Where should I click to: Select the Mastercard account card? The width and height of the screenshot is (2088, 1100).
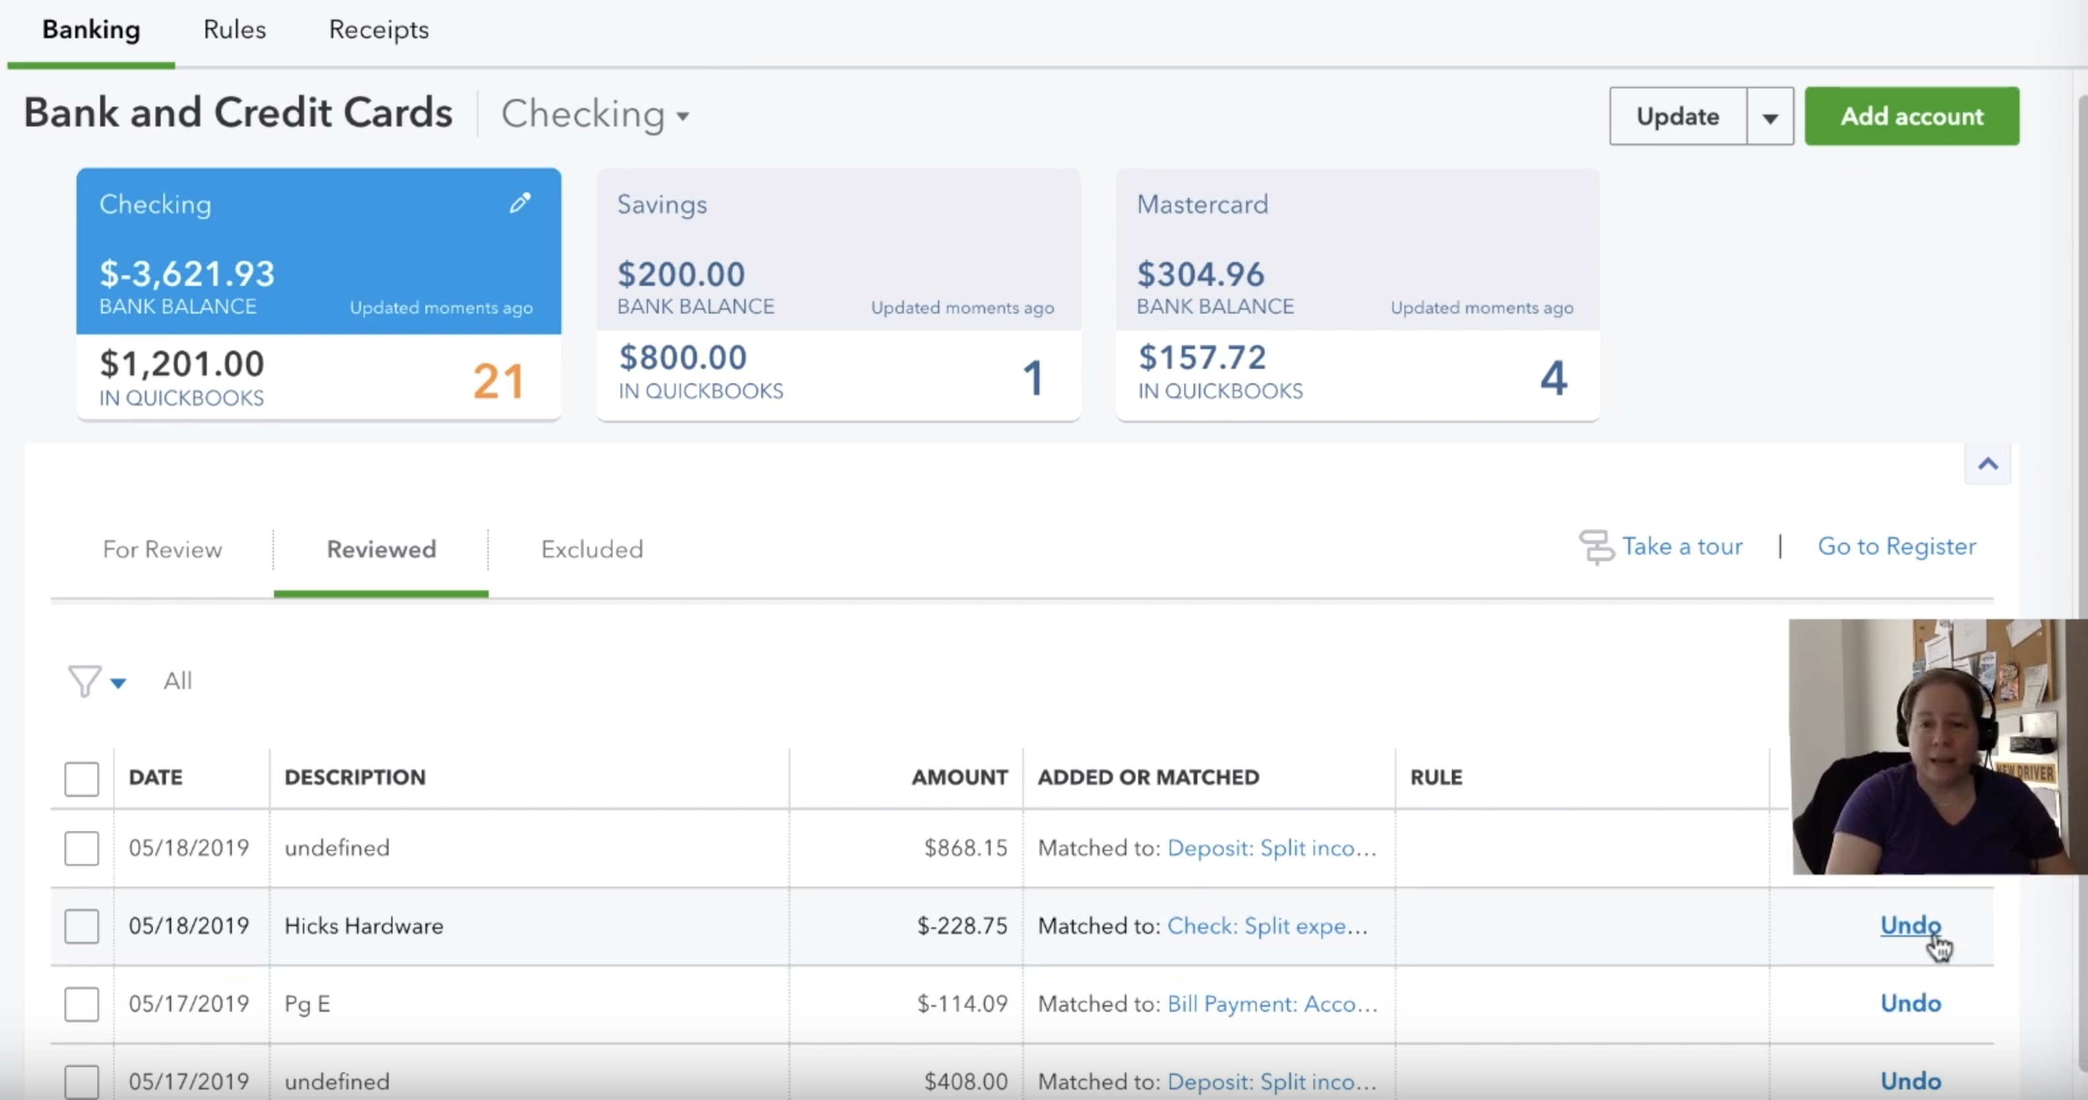click(x=1358, y=294)
